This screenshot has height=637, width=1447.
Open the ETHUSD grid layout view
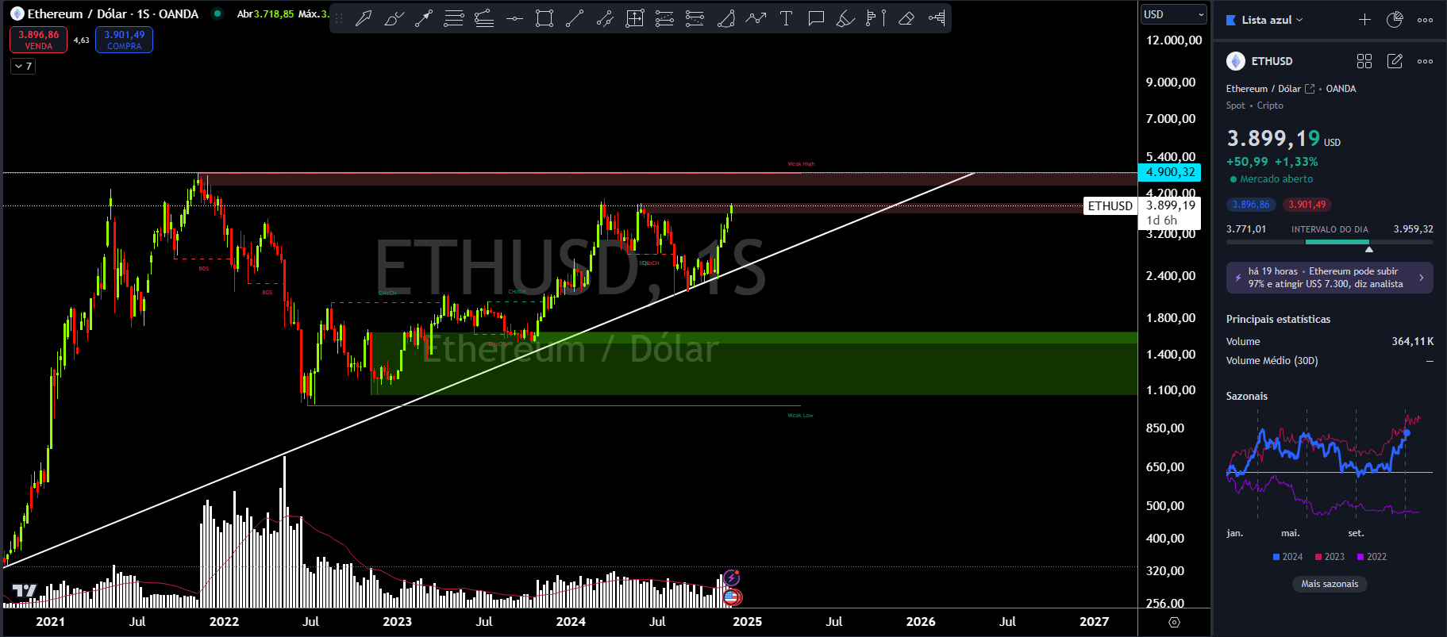(1364, 61)
